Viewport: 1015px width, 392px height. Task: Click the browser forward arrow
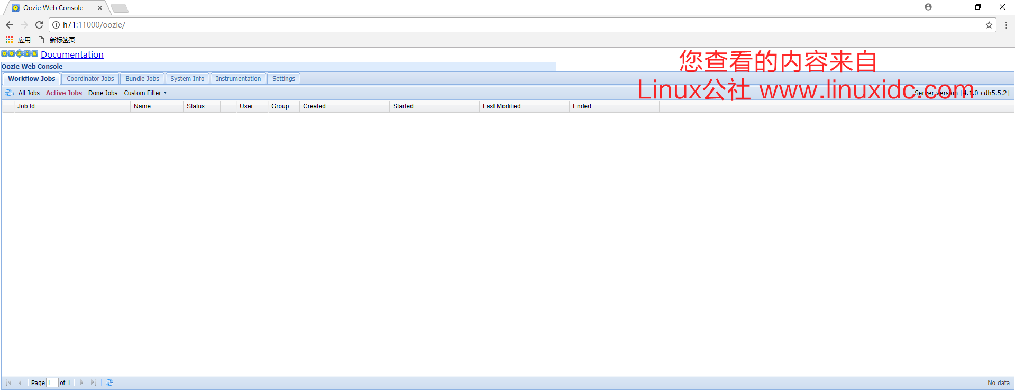coord(24,25)
